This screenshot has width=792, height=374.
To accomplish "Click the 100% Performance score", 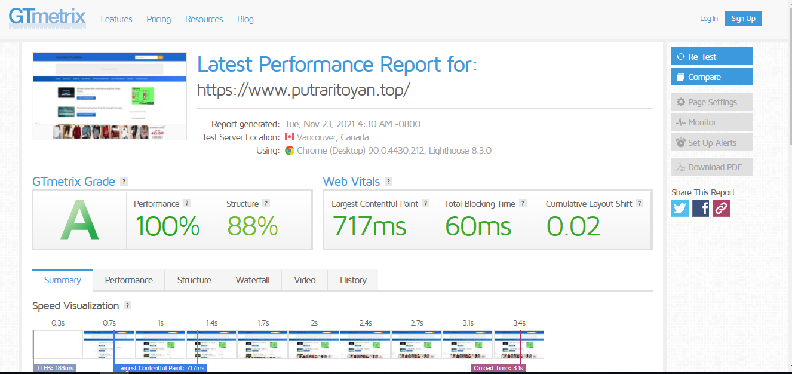I will (167, 226).
